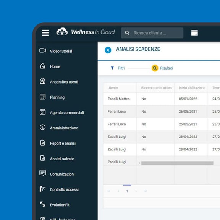Click the Agenda commerciali calendar icon
The image size is (220, 220).
point(42,112)
